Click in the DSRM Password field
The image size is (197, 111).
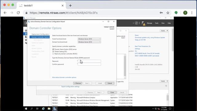89,61
